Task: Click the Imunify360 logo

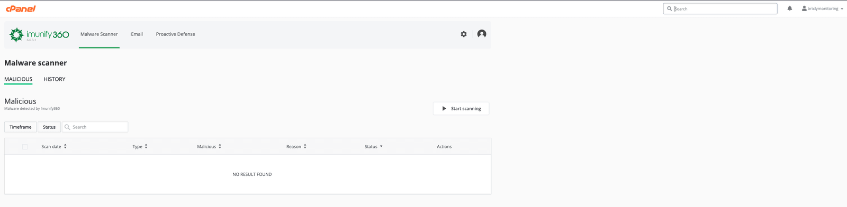Action: pyautogui.click(x=39, y=34)
